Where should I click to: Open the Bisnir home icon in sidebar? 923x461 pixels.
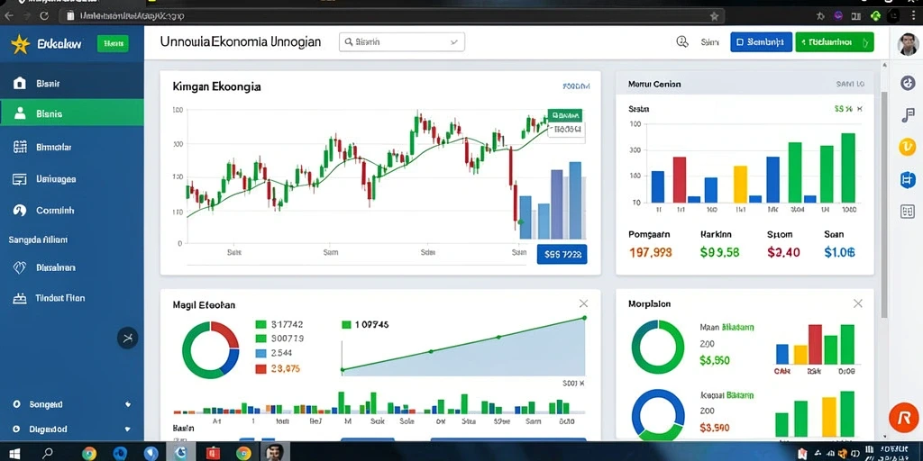click(x=20, y=83)
